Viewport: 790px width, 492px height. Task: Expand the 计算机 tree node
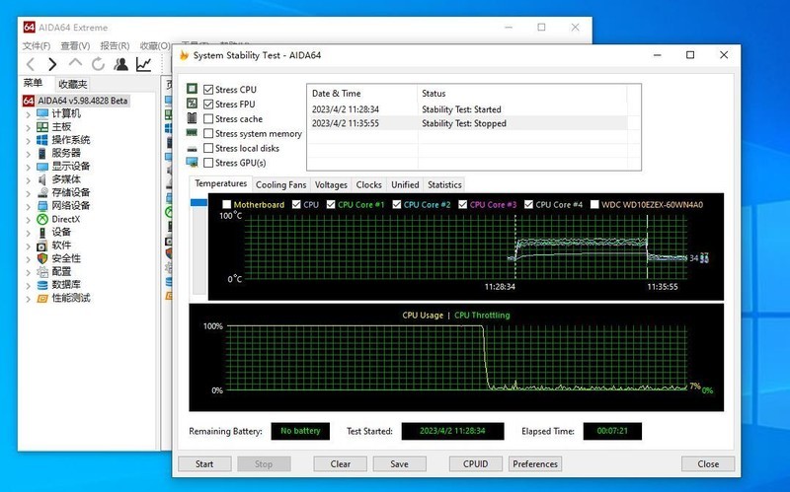[29, 114]
